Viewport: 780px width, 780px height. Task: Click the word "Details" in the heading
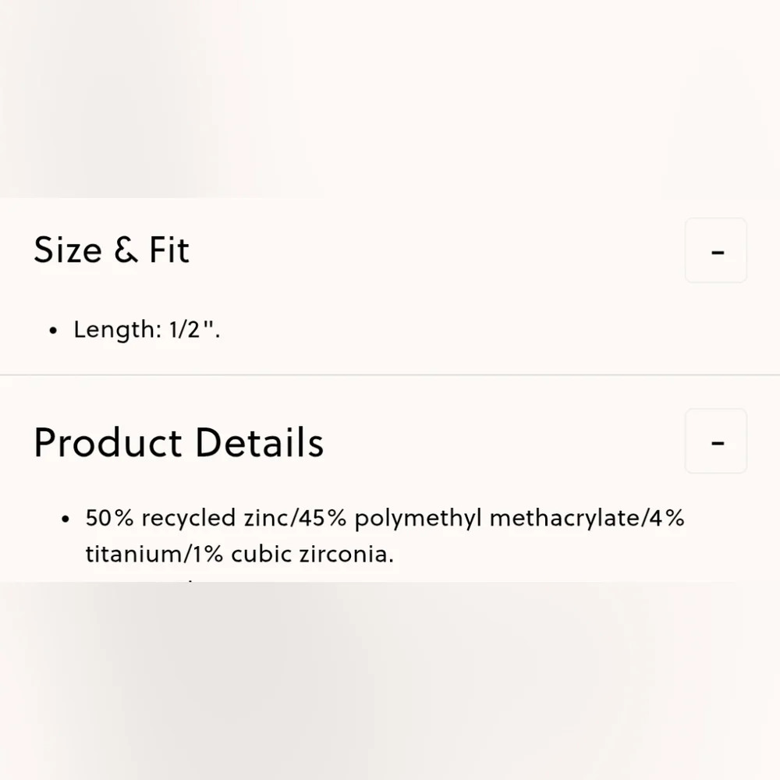click(259, 441)
